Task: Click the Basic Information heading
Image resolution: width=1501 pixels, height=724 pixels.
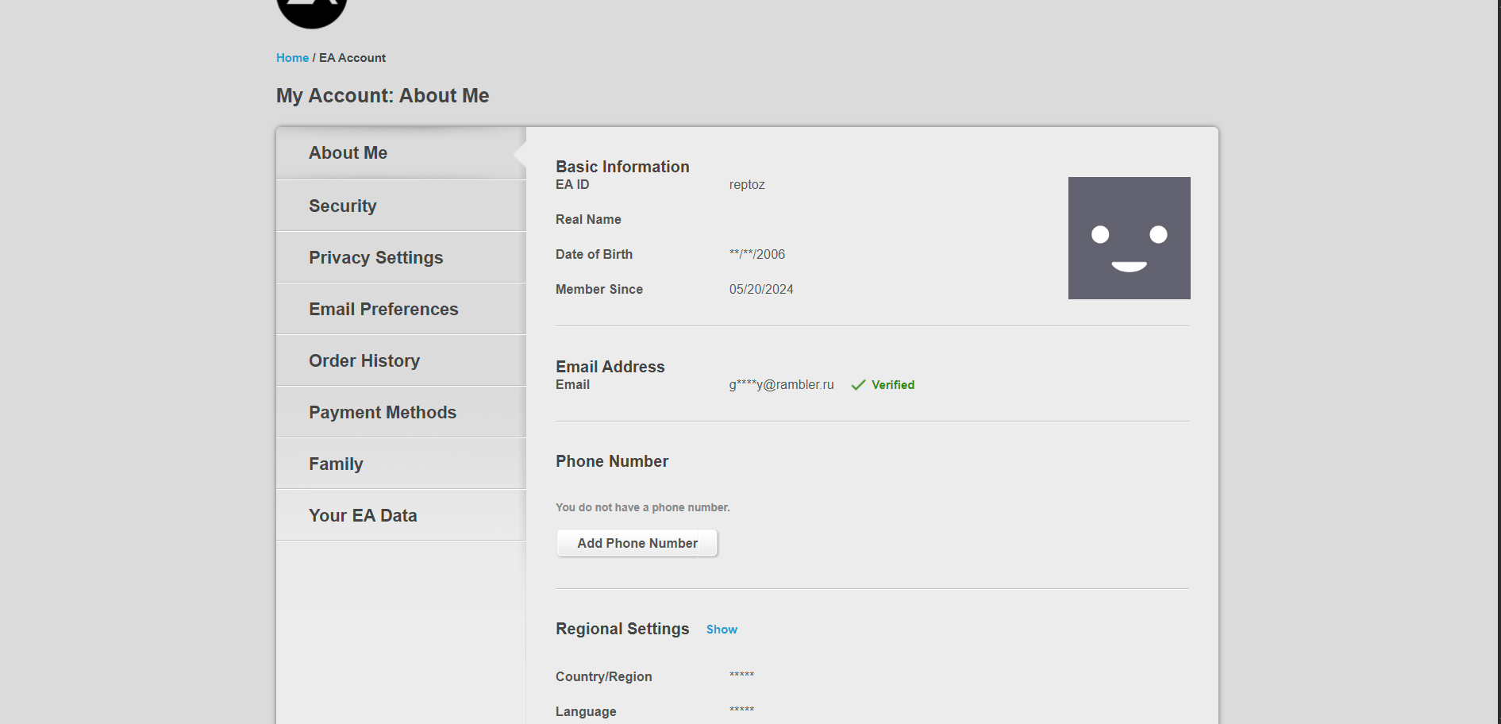Action: click(x=622, y=167)
